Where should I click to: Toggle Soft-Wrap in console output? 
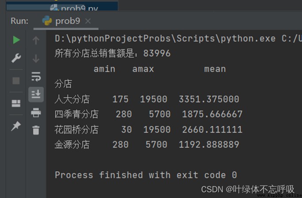[x=36, y=76]
